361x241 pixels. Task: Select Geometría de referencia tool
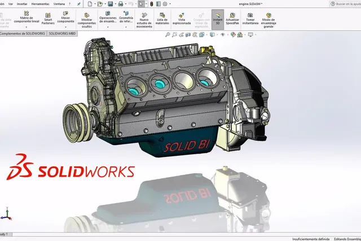click(126, 17)
